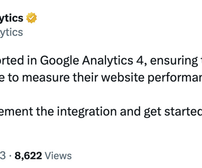Click the word 'measure' in the tweet
Screen dimensions: 202x168
pyautogui.click(x=46, y=78)
